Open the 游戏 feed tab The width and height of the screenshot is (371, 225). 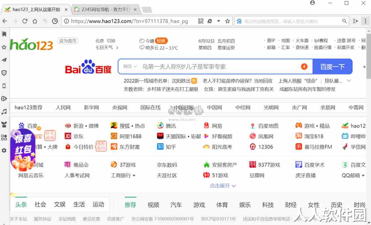pyautogui.click(x=199, y=205)
